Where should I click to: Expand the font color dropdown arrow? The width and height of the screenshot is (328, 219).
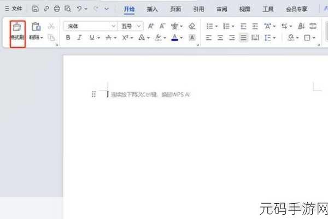click(181, 38)
